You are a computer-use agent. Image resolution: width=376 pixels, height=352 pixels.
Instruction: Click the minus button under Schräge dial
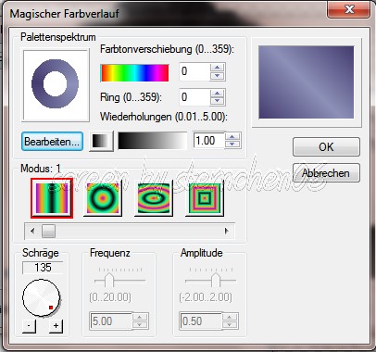point(29,326)
